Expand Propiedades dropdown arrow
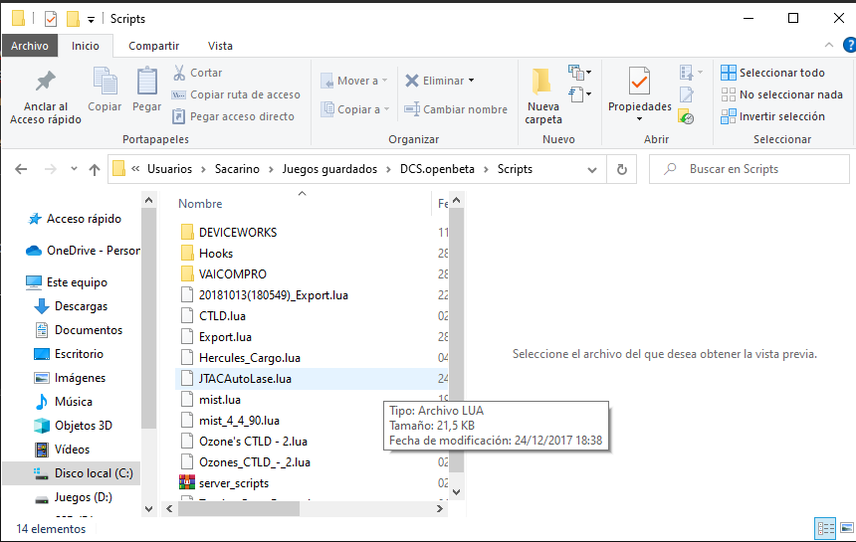856x542 pixels. (x=639, y=119)
